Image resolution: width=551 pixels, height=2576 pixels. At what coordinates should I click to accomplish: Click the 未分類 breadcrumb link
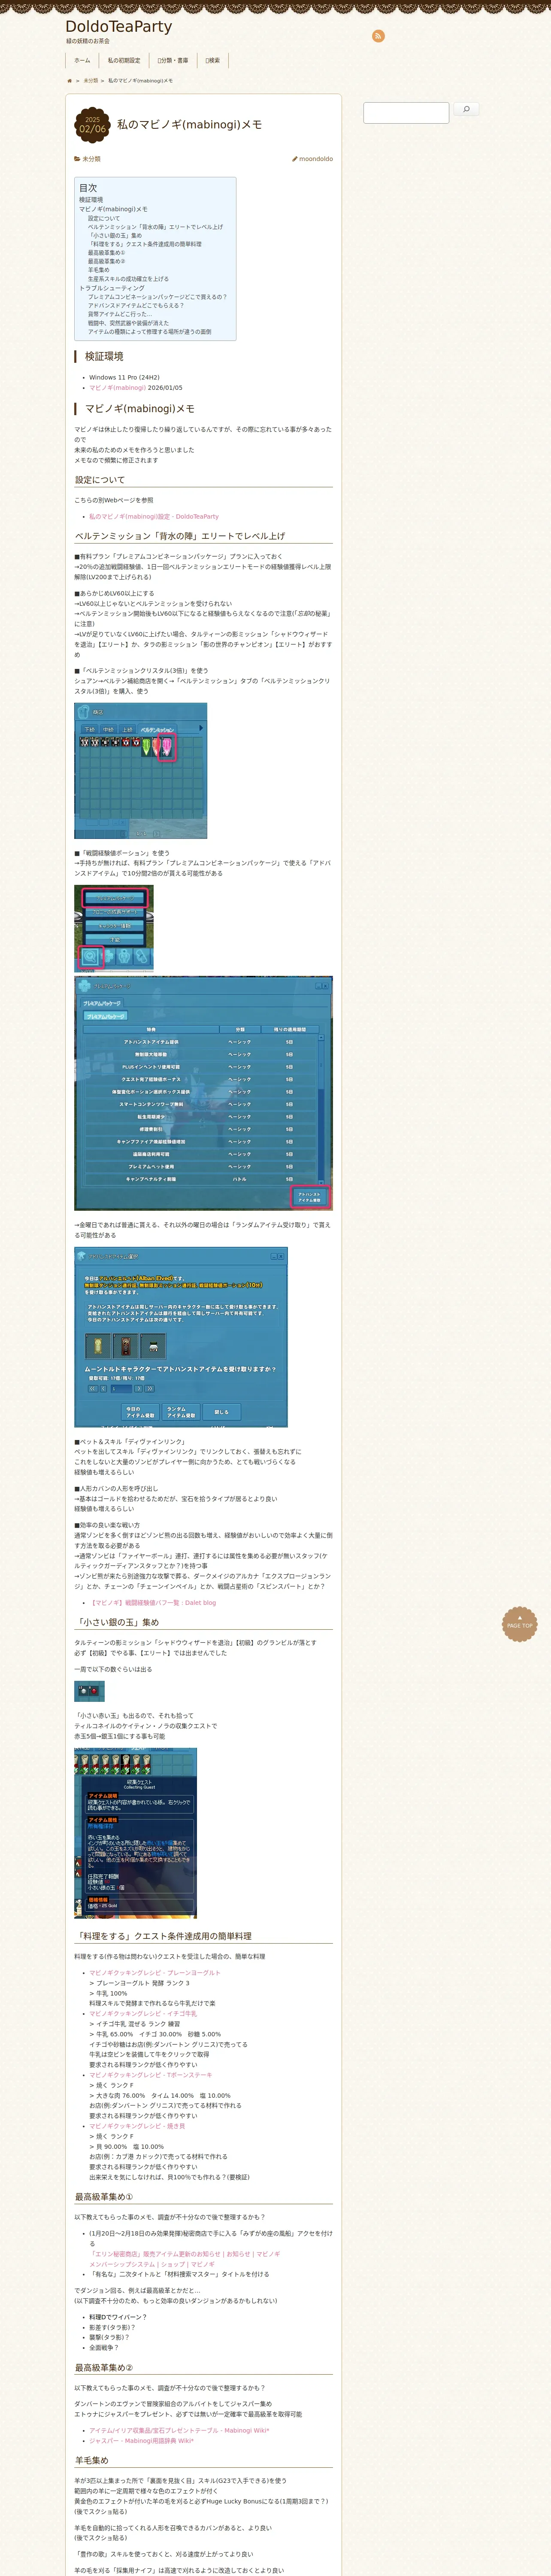click(91, 81)
